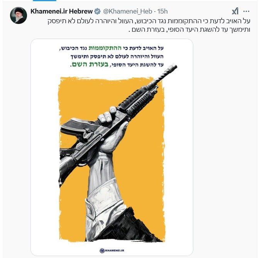Open the three-dot More options menu

click(x=247, y=11)
